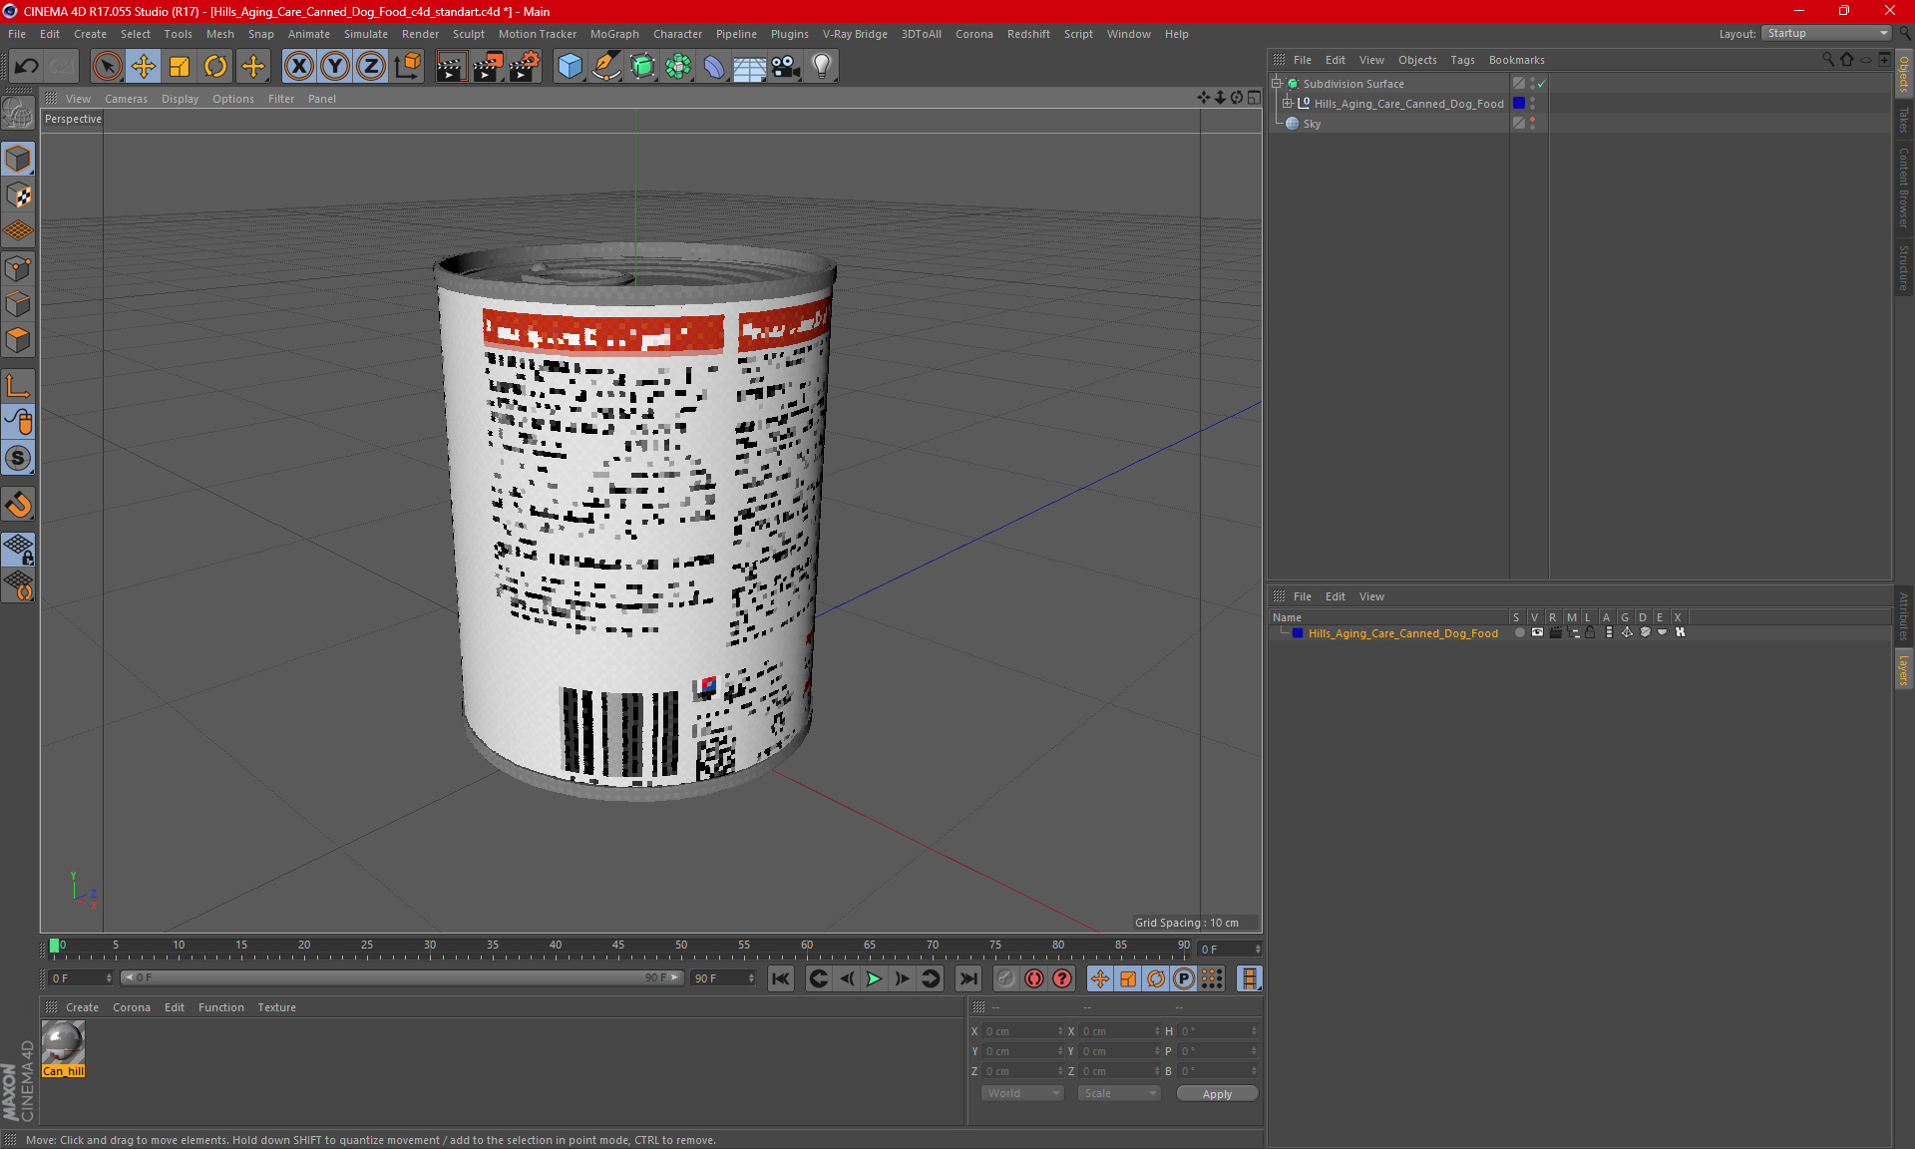Switch to Edges mode
Screen dimensions: 1915x1149
click(x=18, y=304)
